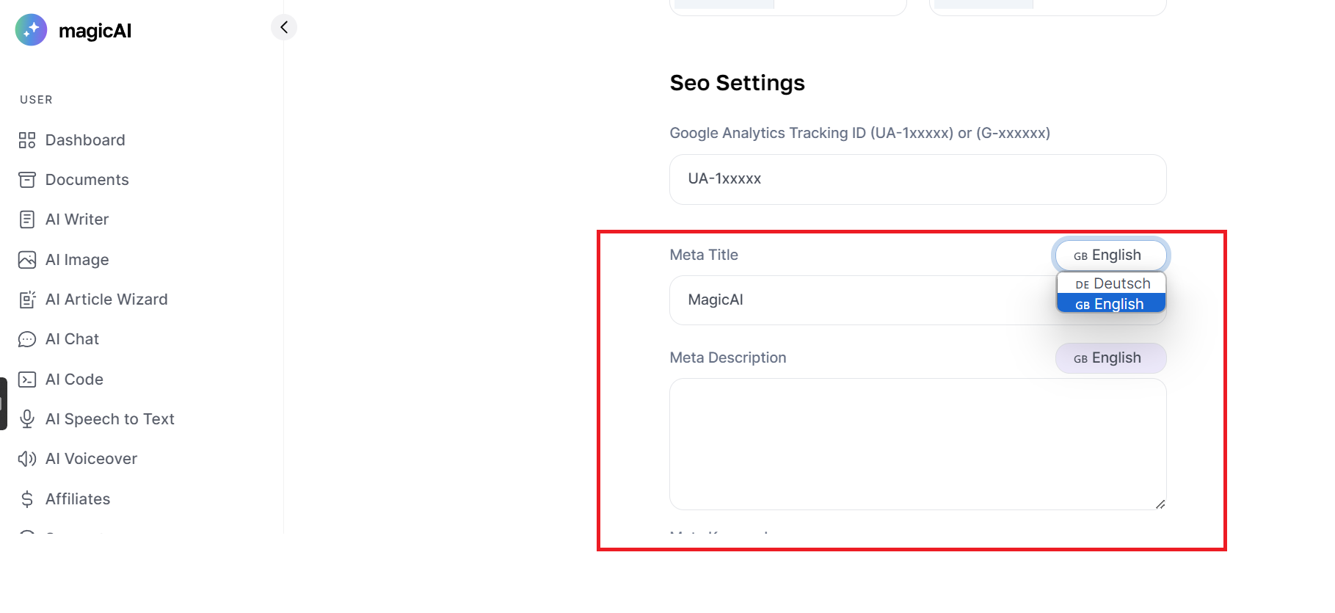Screen dimensions: 1335x613
Task: Click the magicAI logo icon
Action: pyautogui.click(x=31, y=30)
